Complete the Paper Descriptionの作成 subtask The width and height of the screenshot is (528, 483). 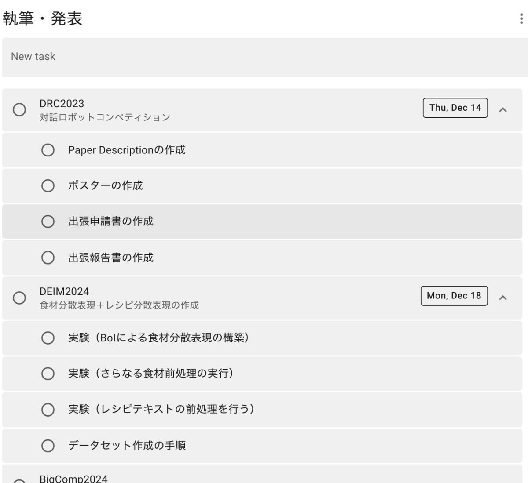(x=48, y=150)
